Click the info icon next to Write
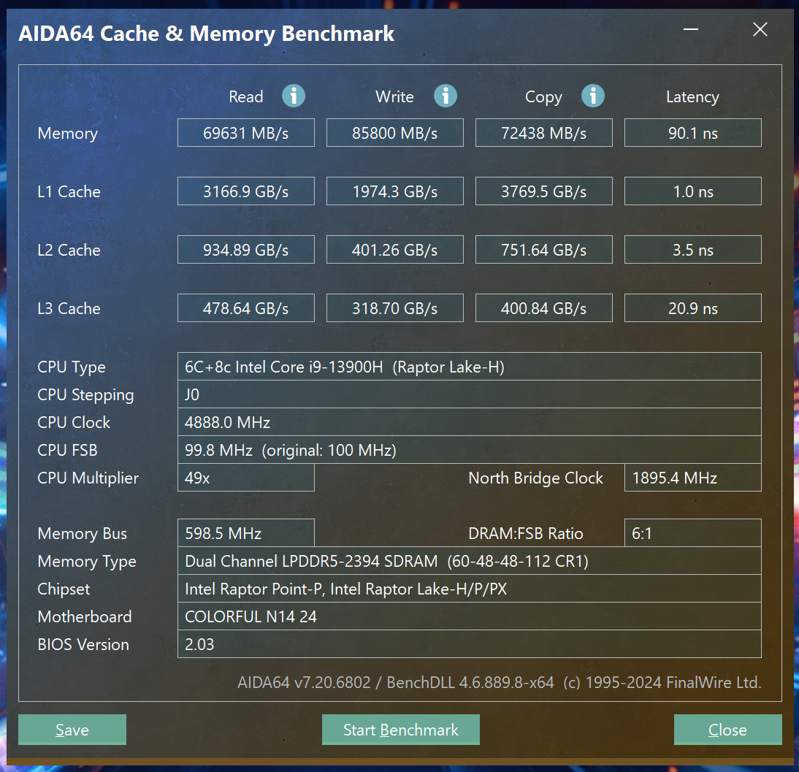This screenshot has width=799, height=772. [x=446, y=96]
